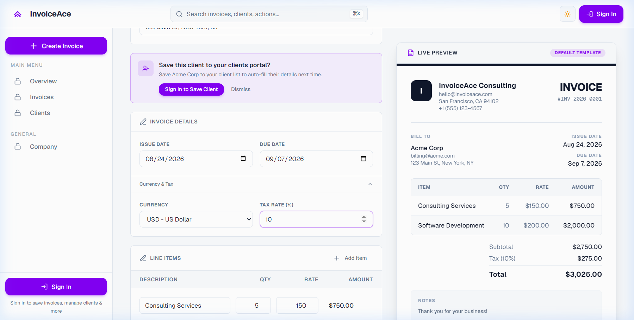Click the Default Template badge
This screenshot has height=320, width=634.
click(578, 53)
